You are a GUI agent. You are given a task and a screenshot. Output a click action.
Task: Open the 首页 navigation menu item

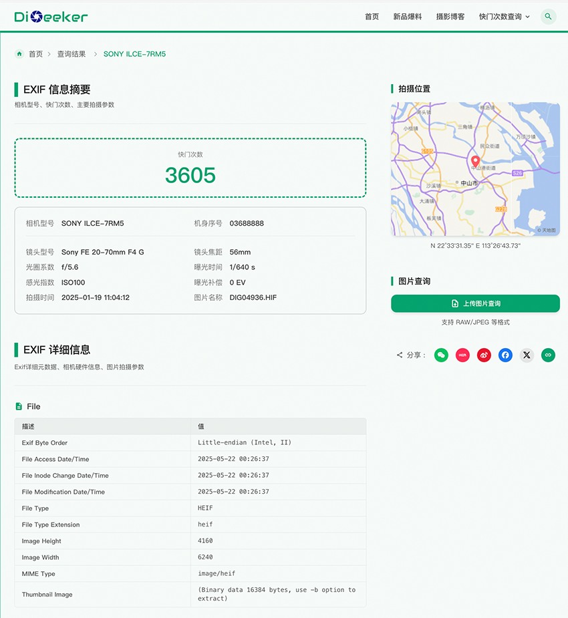pos(372,17)
